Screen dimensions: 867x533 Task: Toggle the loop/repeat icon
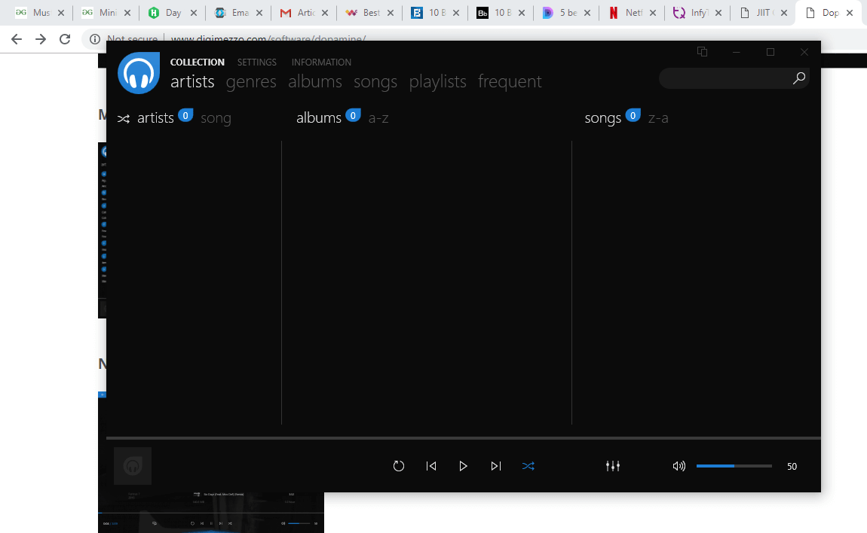tap(399, 466)
